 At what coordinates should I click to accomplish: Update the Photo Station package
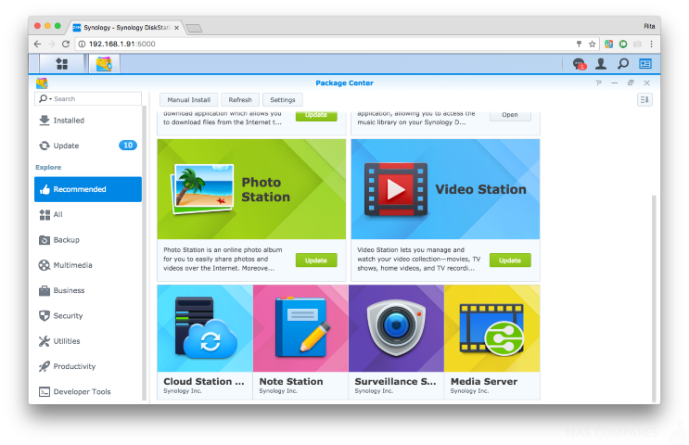[x=316, y=261]
